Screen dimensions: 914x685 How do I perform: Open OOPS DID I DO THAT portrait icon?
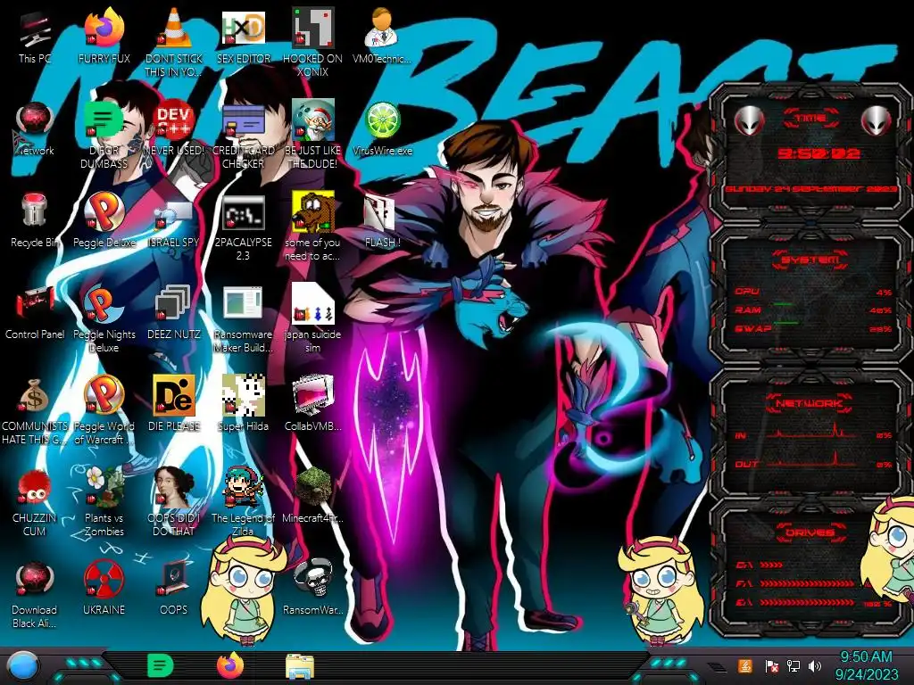point(174,503)
